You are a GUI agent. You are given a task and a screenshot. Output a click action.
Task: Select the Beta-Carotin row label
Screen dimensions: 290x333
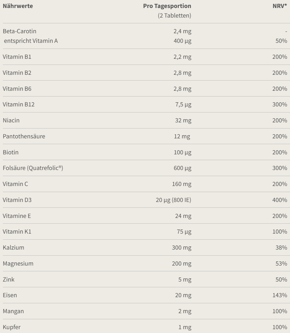pyautogui.click(x=19, y=31)
